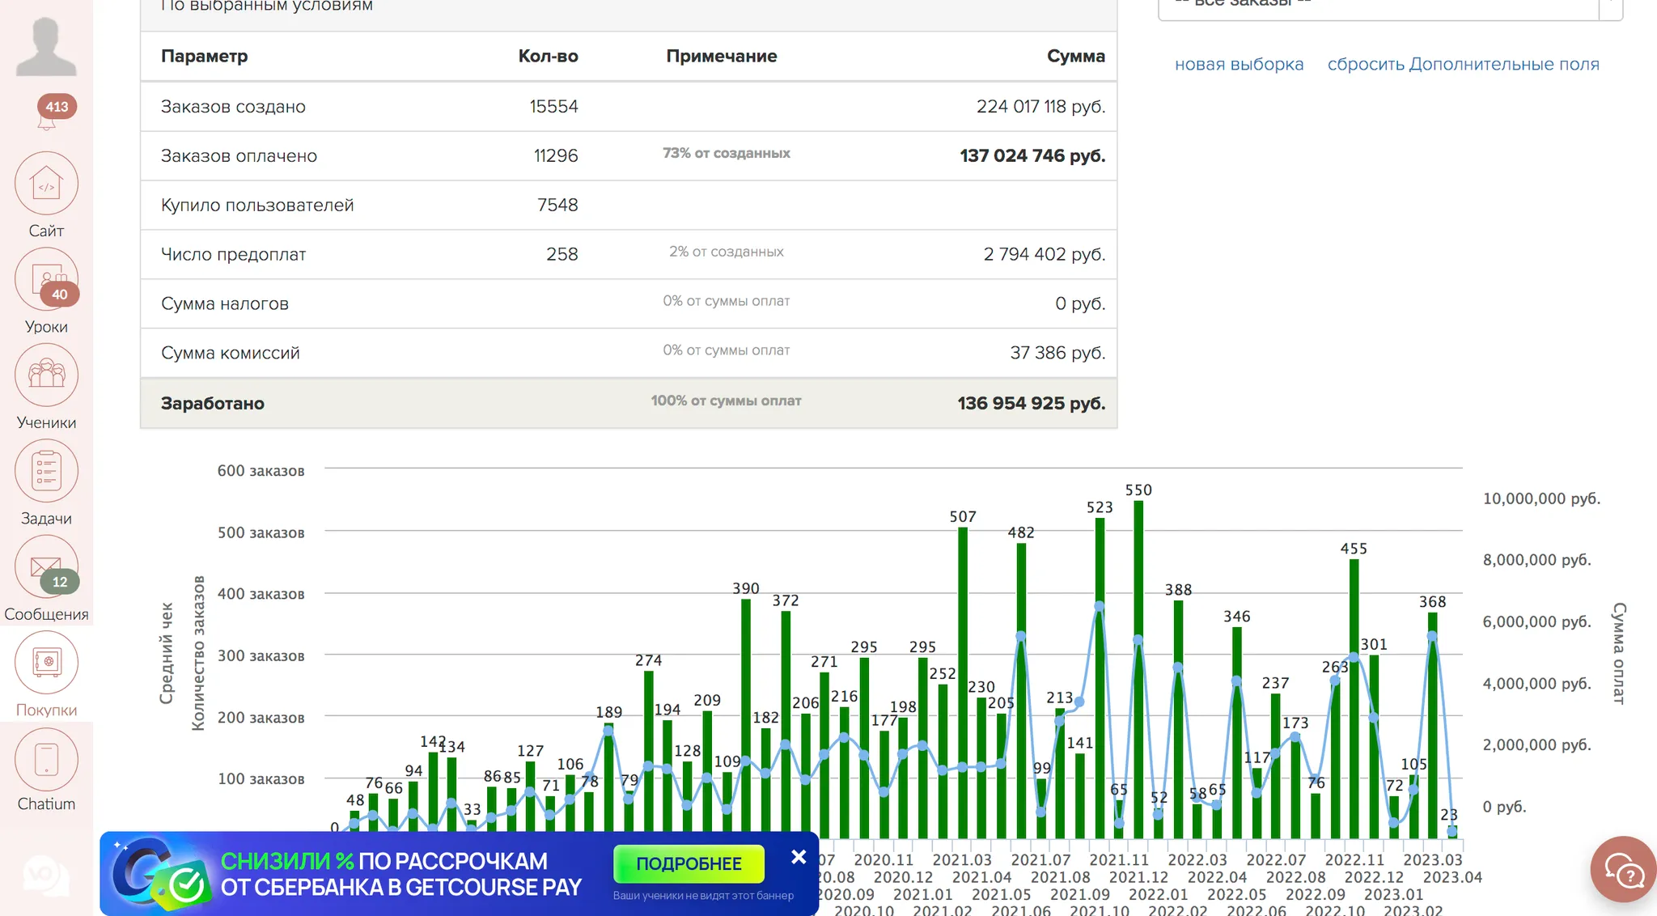Click the Заказов создано row label
This screenshot has height=916, width=1657.
pyautogui.click(x=233, y=107)
